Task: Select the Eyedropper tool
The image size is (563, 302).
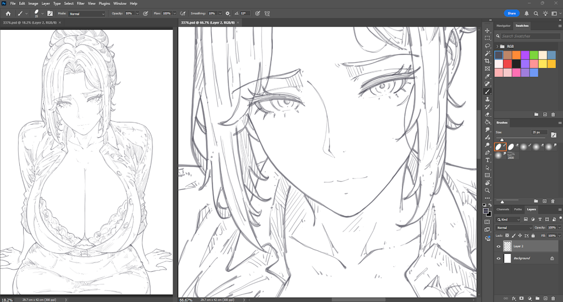Action: (487, 76)
